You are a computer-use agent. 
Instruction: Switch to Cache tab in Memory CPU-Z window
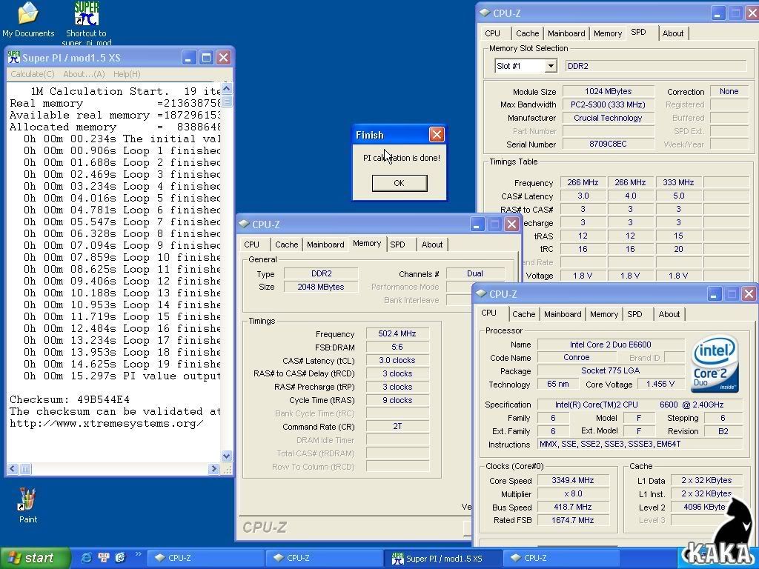pyautogui.click(x=287, y=244)
